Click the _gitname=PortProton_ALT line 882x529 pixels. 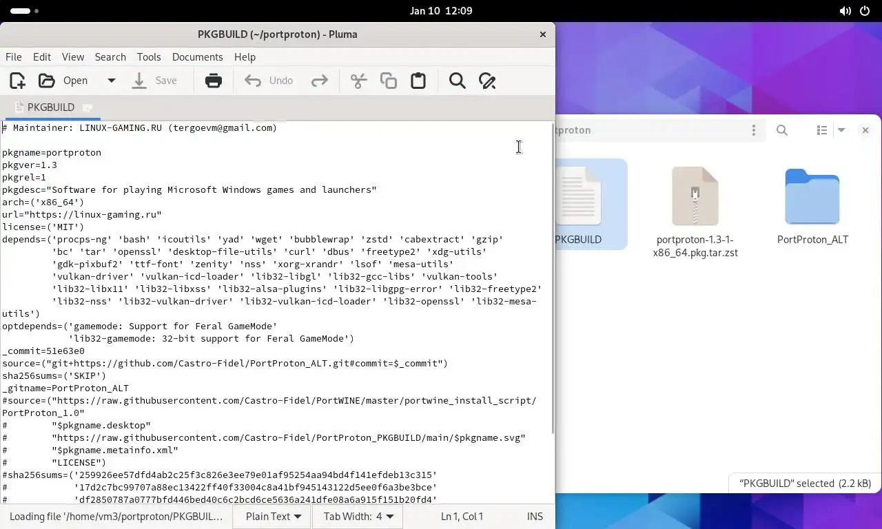tap(65, 388)
